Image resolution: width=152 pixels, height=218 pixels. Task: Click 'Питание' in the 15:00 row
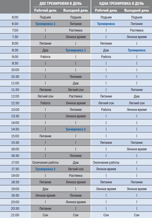point(45,136)
